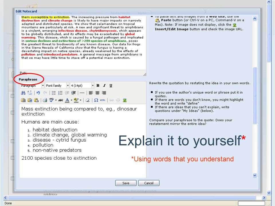Click inside the Paraphrase text editing area
The width and height of the screenshot is (275, 206).
pos(82,141)
